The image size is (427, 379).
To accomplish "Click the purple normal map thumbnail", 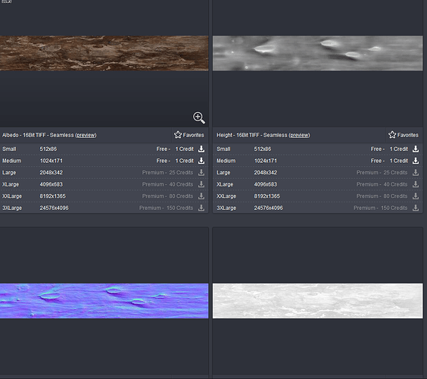I will pos(104,301).
